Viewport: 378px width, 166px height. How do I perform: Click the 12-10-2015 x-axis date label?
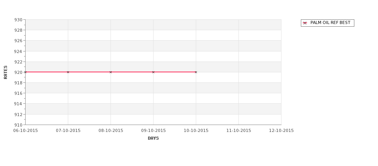pyautogui.click(x=281, y=131)
